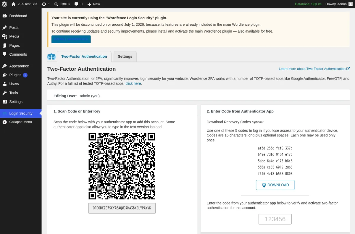Open Howdy, admin account menu
Image resolution: width=355 pixels, height=234 pixels.
(339, 4)
